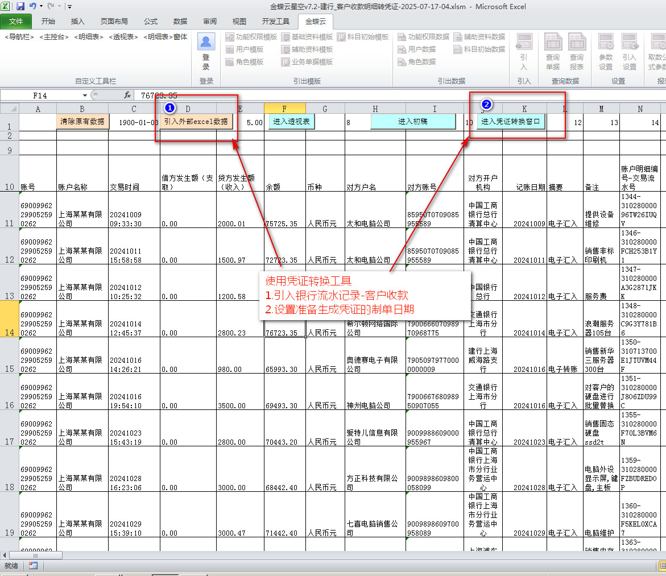Click the 科目初始数据 icon
Image resolution: width=666 pixels, height=576 pixels.
click(457, 49)
